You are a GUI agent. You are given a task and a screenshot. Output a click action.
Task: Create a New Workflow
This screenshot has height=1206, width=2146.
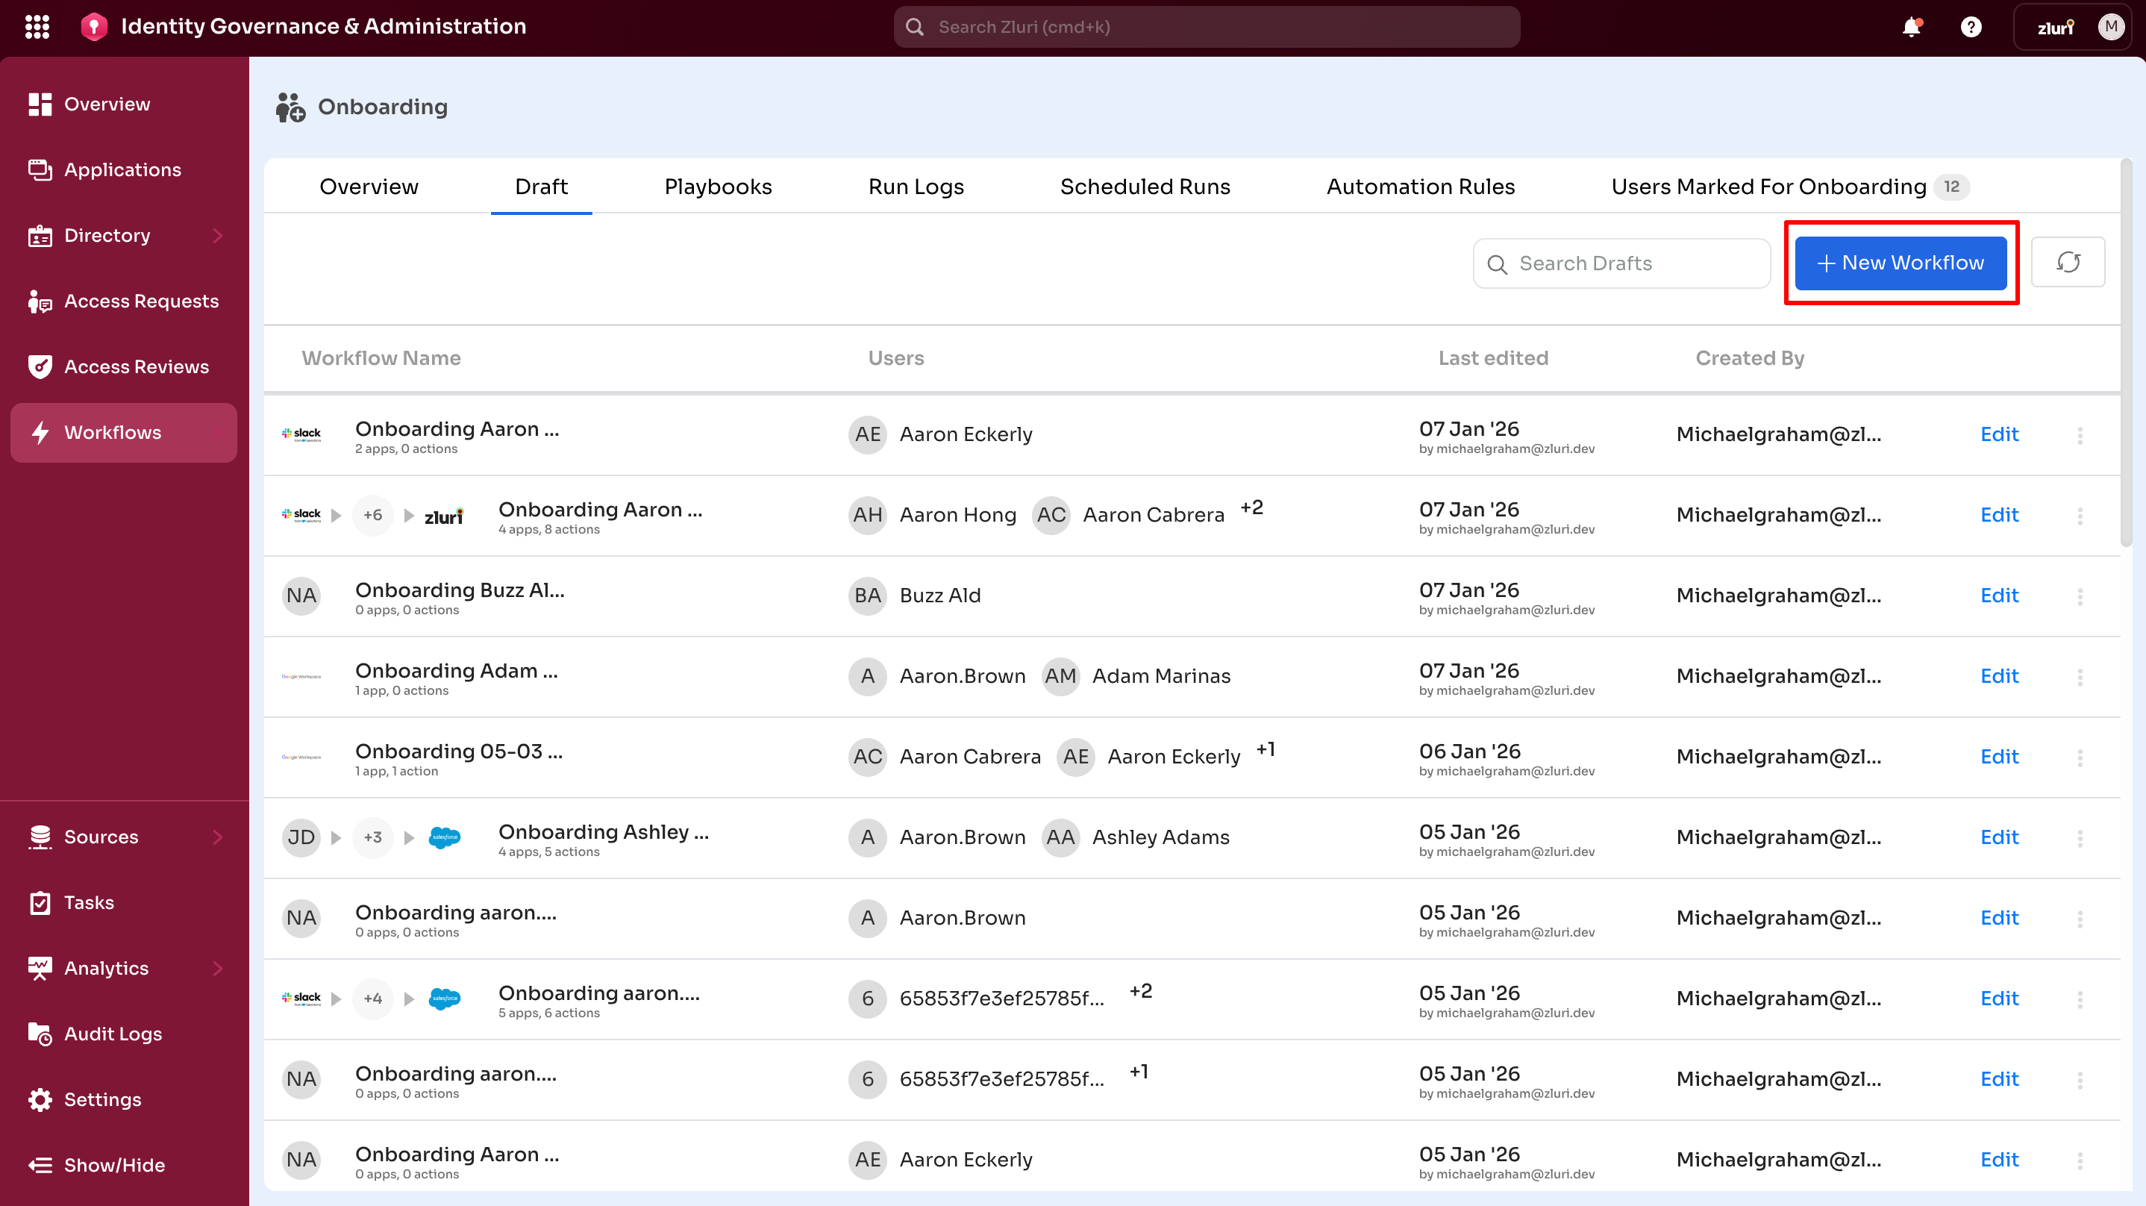(1901, 263)
